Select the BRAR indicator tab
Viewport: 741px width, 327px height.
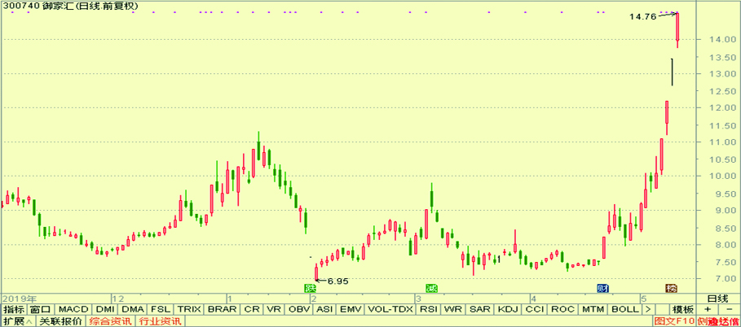223,310
